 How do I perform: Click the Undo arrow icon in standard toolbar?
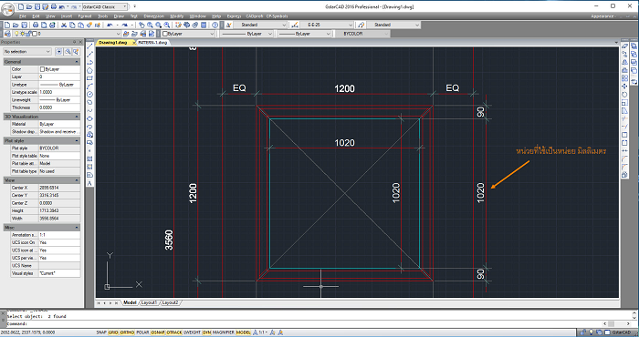tap(110, 26)
